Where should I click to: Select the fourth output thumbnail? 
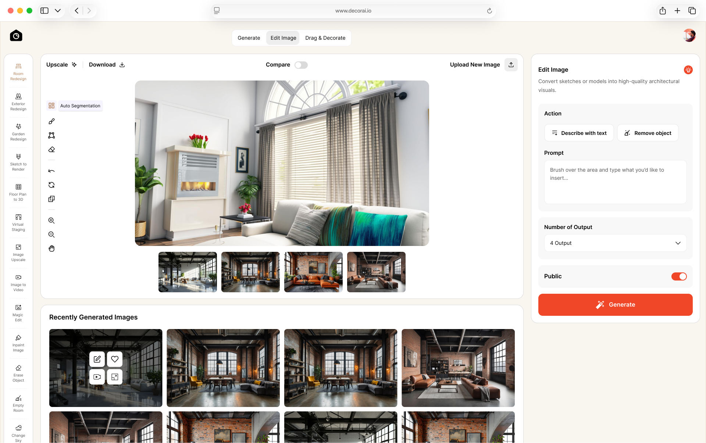(376, 272)
